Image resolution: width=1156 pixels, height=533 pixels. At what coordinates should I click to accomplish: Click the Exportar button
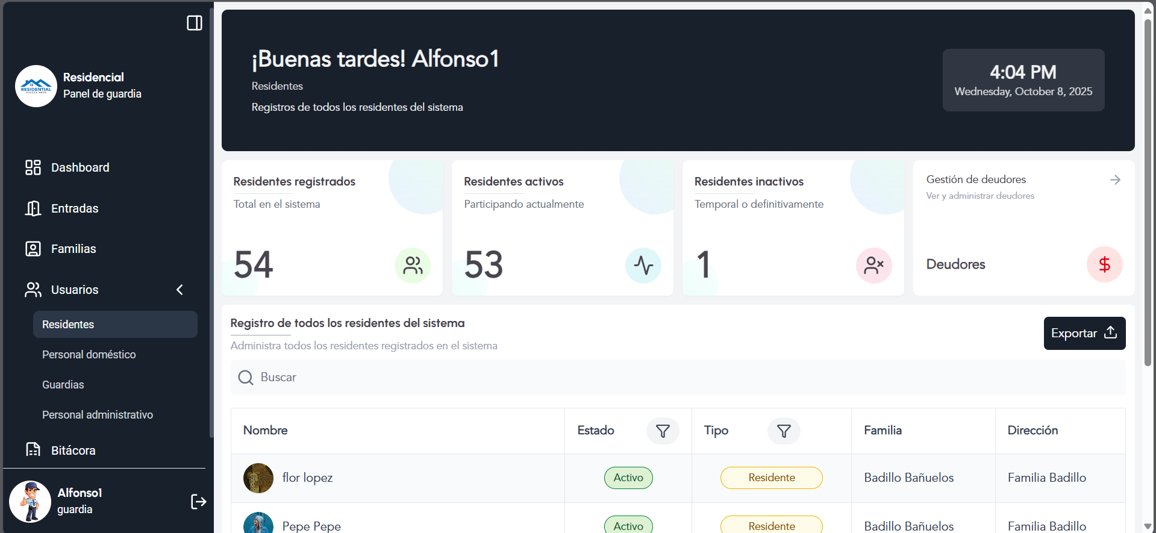point(1084,333)
